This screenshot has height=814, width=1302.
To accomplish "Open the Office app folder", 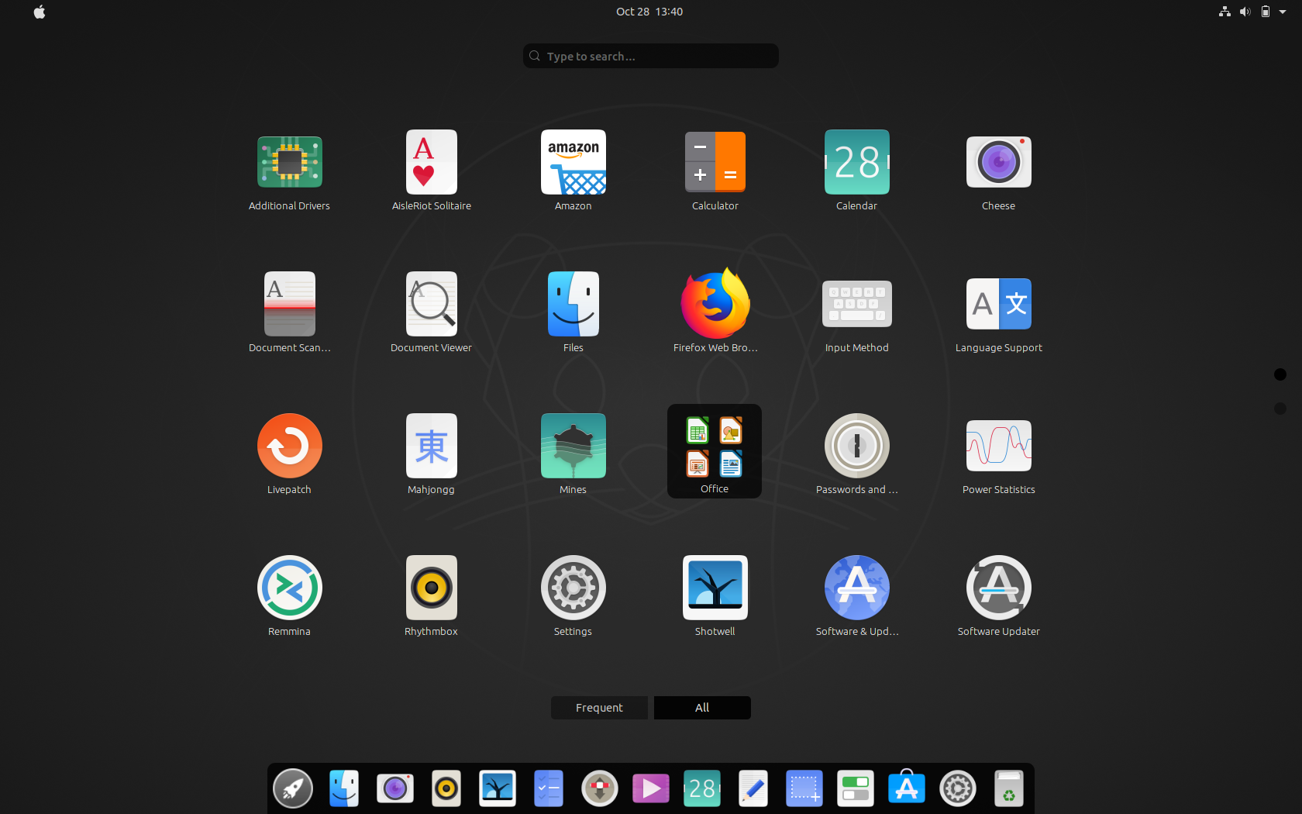I will 715,451.
